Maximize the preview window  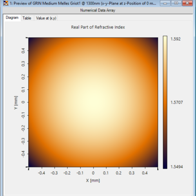(x=176, y=3)
